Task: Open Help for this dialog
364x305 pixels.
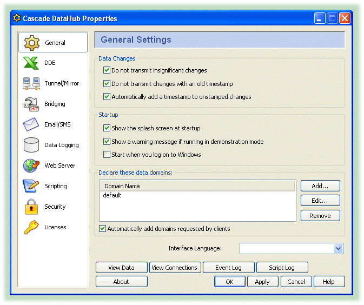Action: coord(329,282)
